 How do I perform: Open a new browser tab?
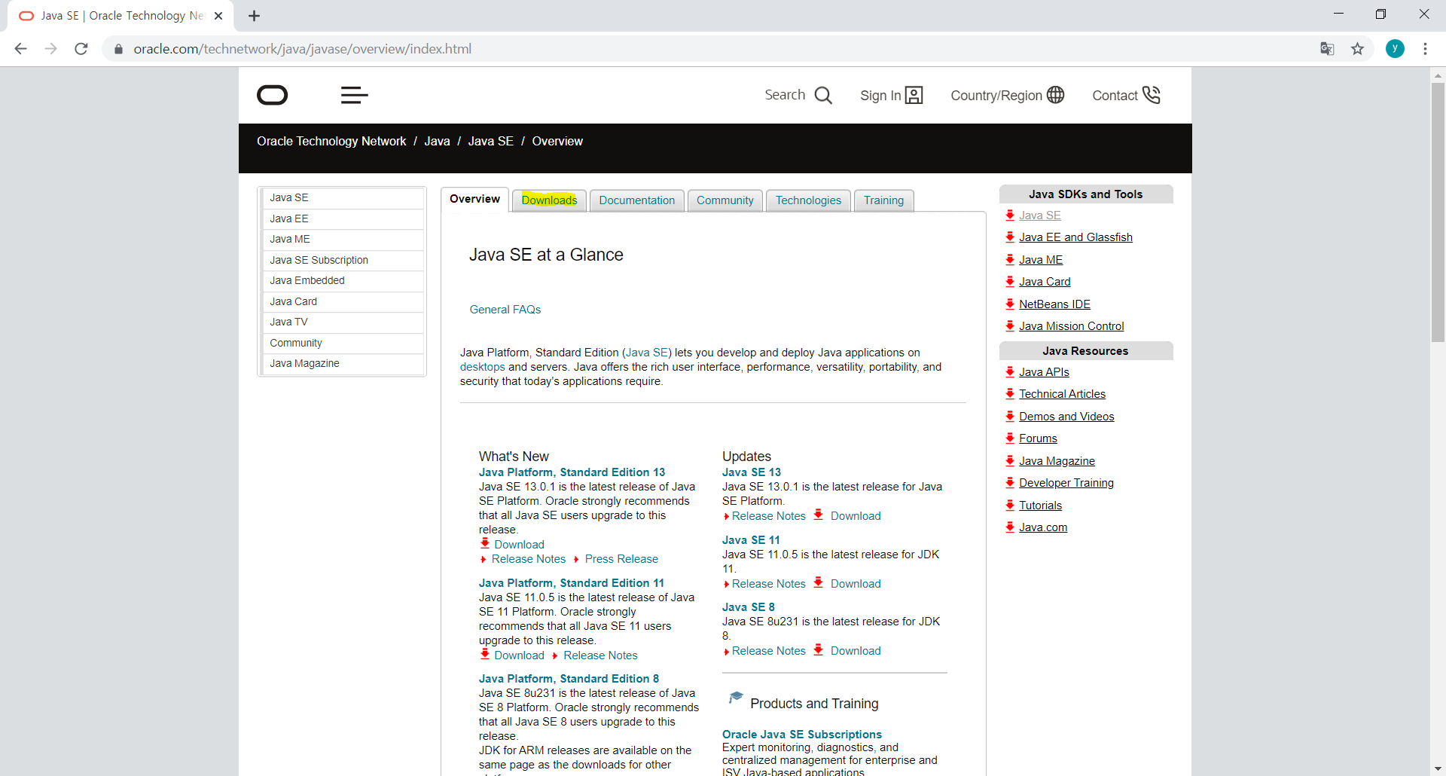[x=254, y=16]
